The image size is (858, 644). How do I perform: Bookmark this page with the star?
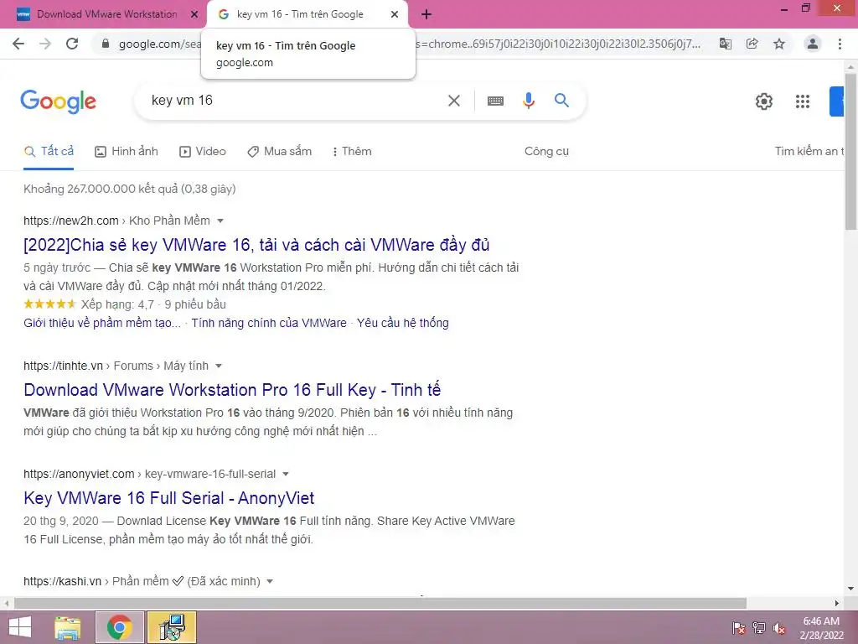(779, 44)
